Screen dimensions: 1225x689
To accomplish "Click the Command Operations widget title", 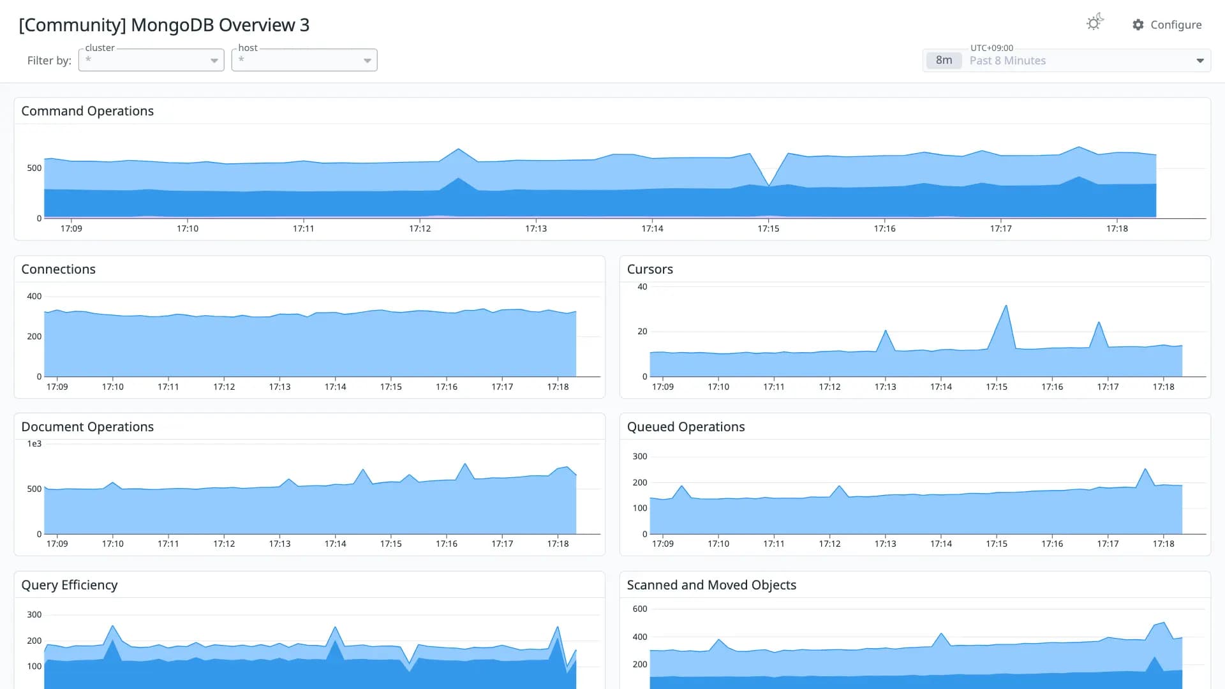I will pos(87,111).
